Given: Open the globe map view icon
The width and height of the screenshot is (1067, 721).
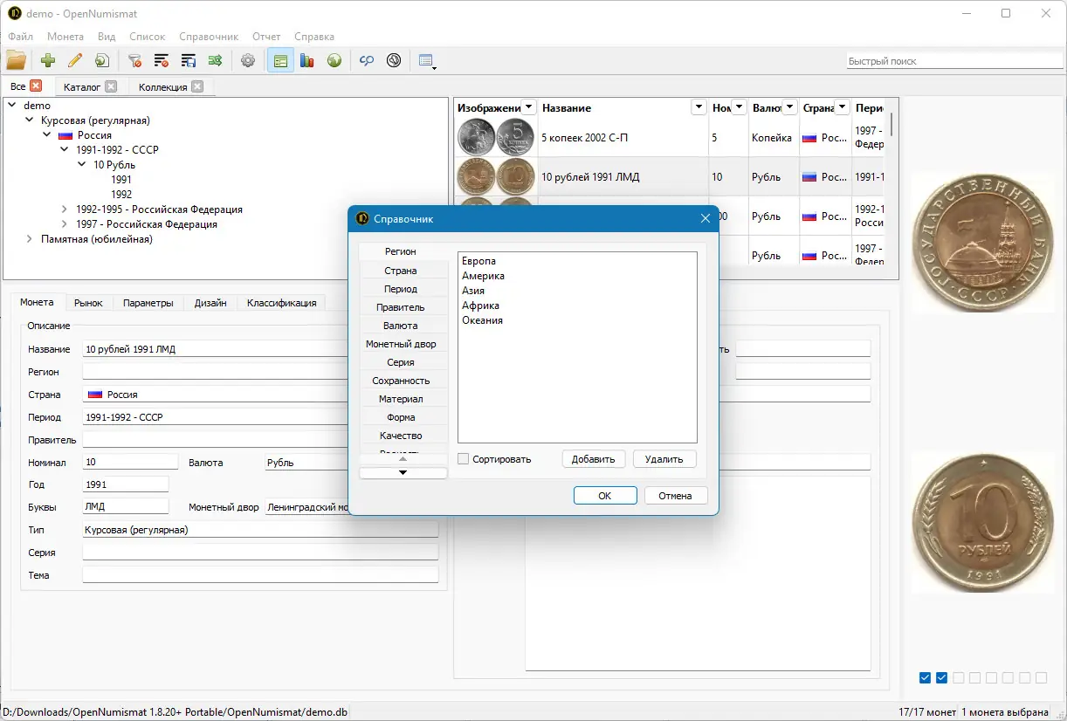Looking at the screenshot, I should 334,61.
